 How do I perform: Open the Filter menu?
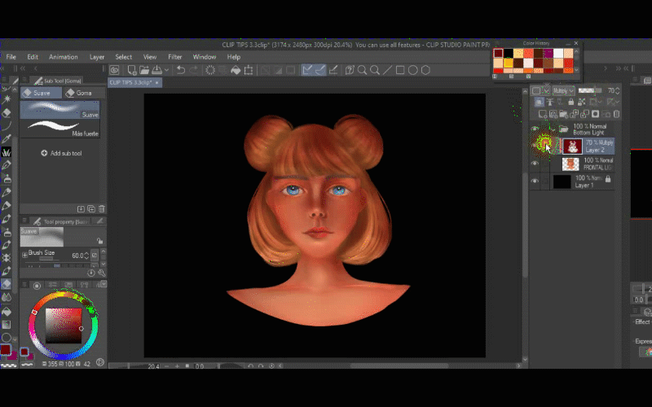(x=174, y=57)
